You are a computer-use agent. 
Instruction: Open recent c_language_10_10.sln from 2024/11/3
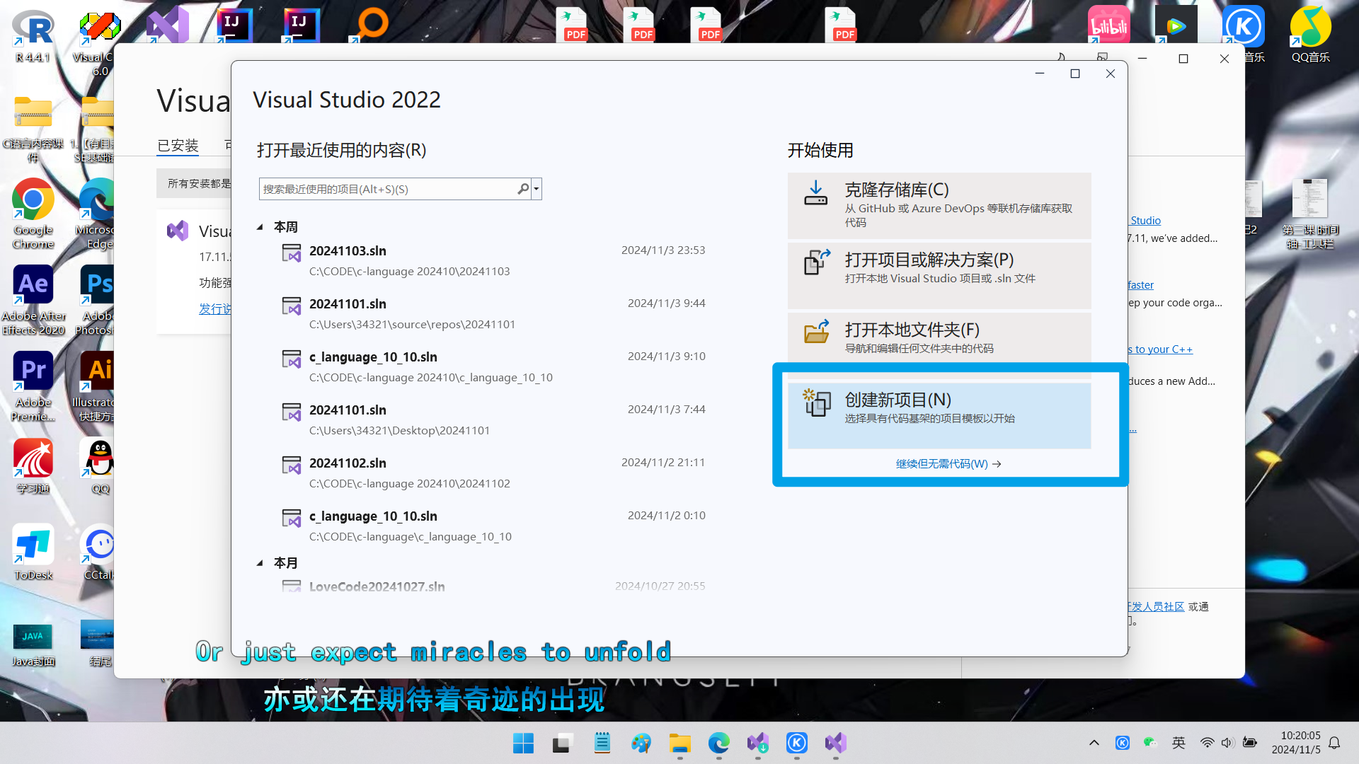click(x=373, y=357)
